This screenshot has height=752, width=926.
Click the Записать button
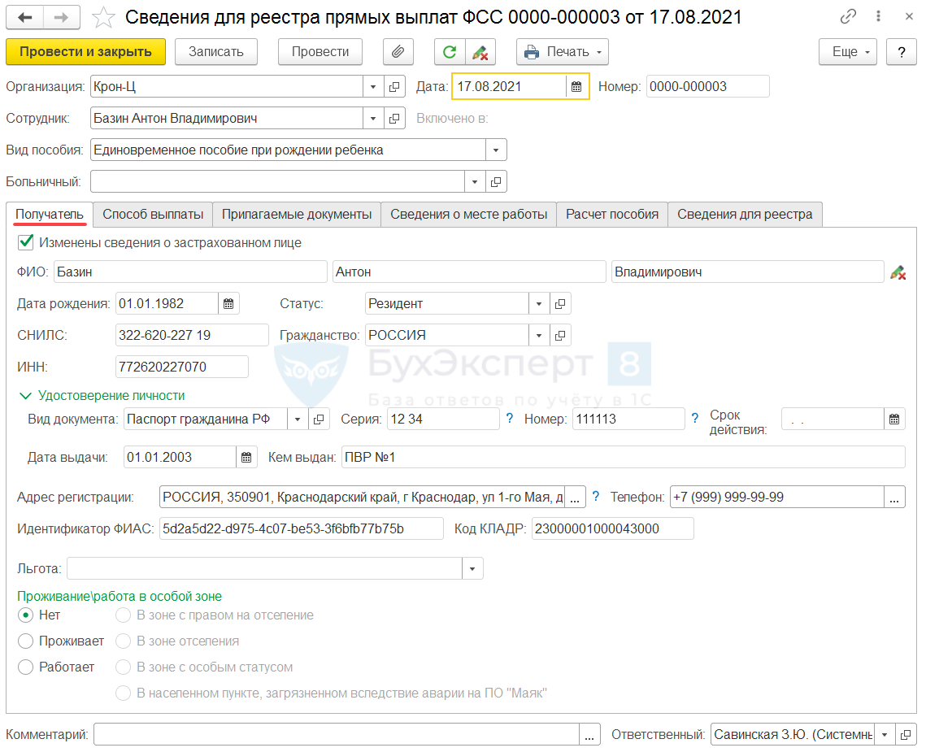coord(216,52)
